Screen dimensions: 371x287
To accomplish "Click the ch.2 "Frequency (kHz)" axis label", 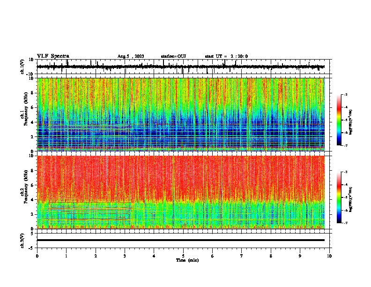I will (26, 187).
